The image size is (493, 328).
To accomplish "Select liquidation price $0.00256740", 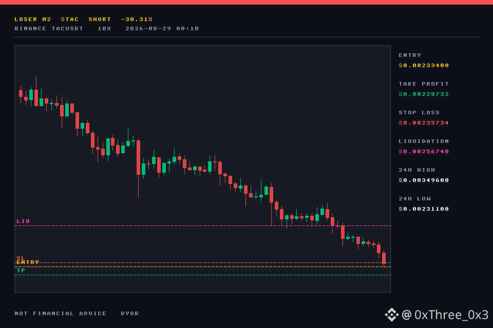I will pos(424,152).
